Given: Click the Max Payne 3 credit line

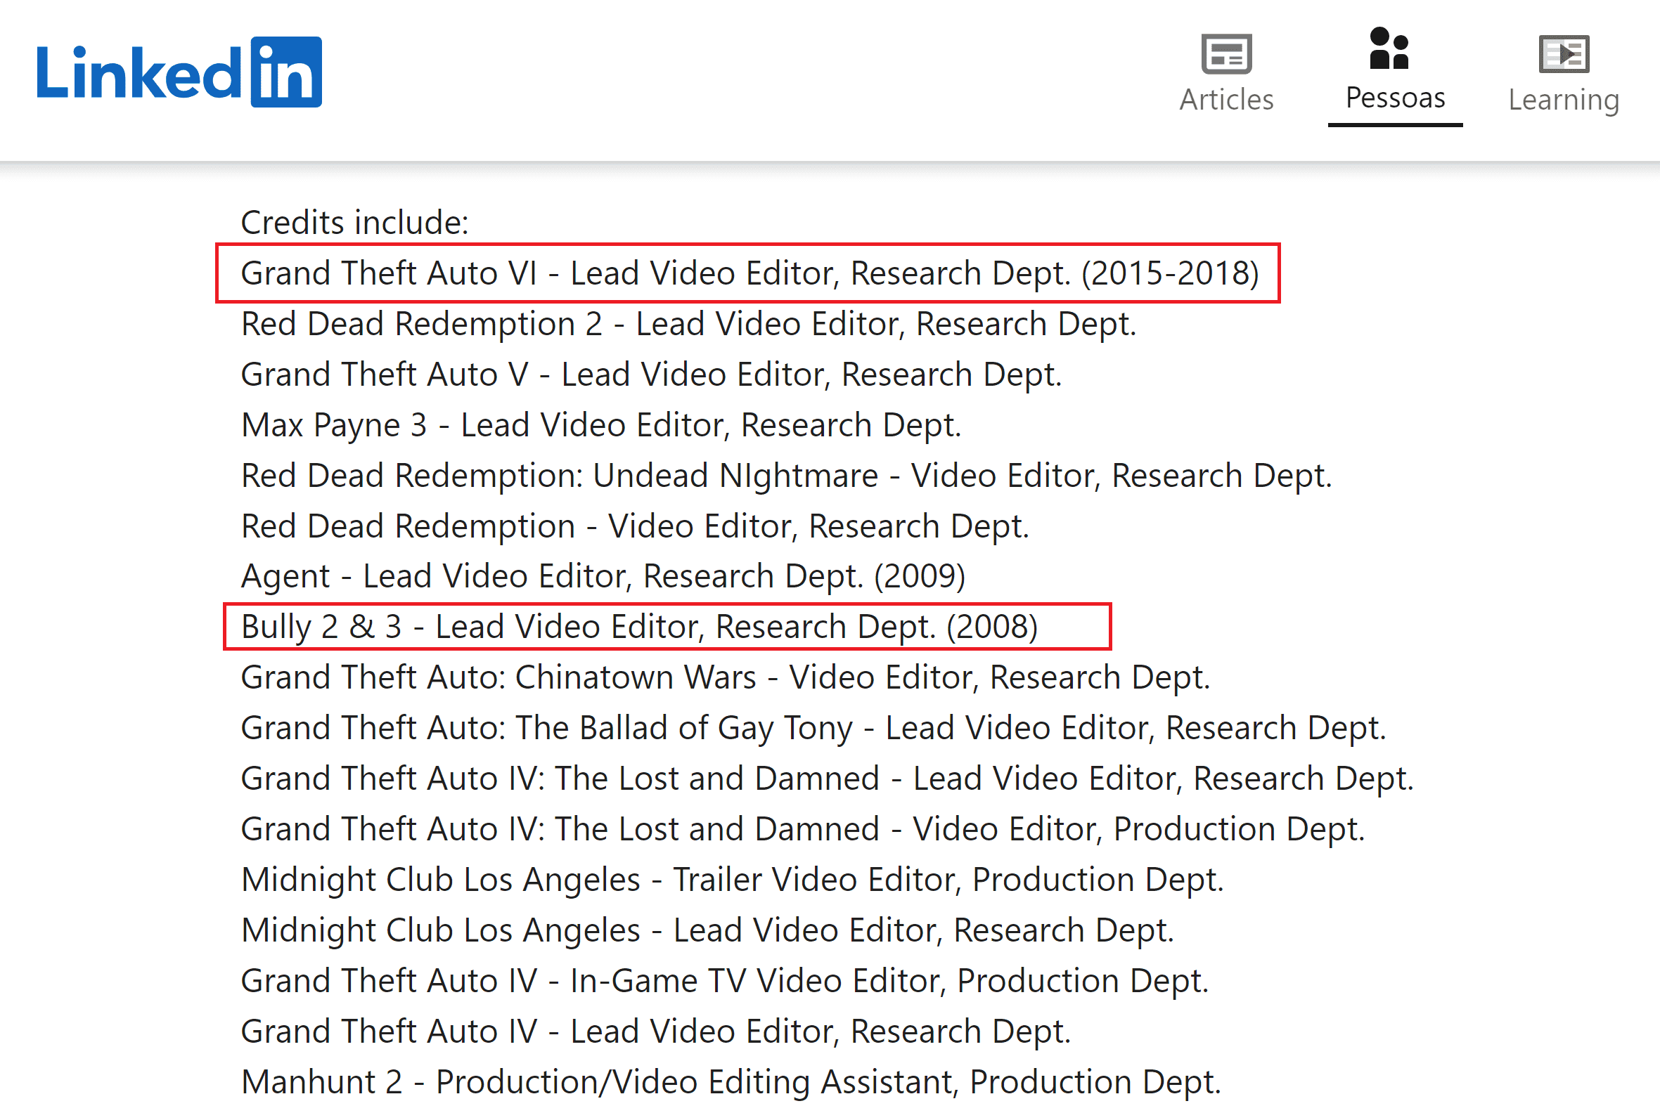Looking at the screenshot, I should click(x=600, y=425).
